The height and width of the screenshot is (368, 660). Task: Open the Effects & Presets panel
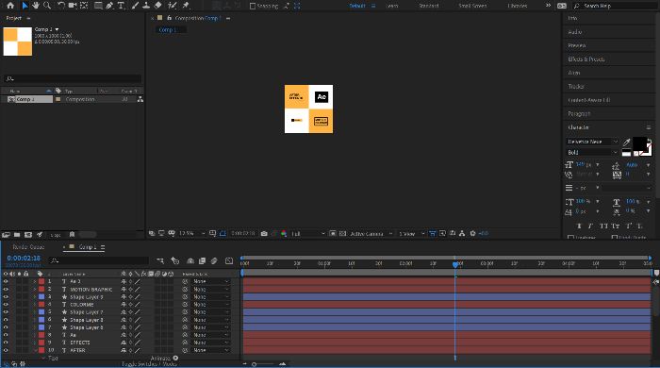coord(586,59)
